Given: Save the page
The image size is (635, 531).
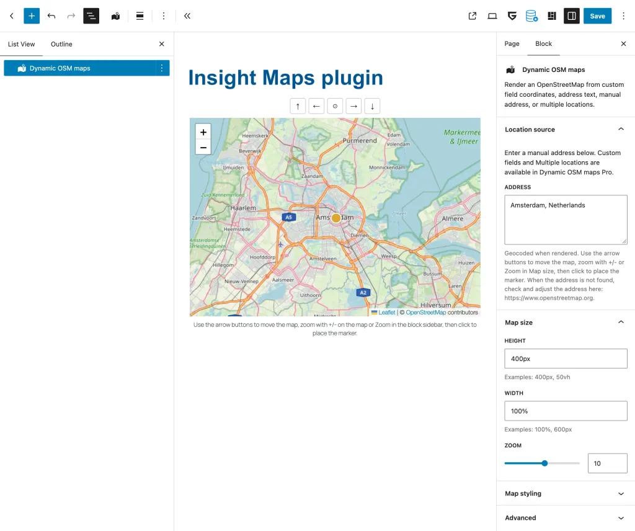Looking at the screenshot, I should click(x=597, y=16).
